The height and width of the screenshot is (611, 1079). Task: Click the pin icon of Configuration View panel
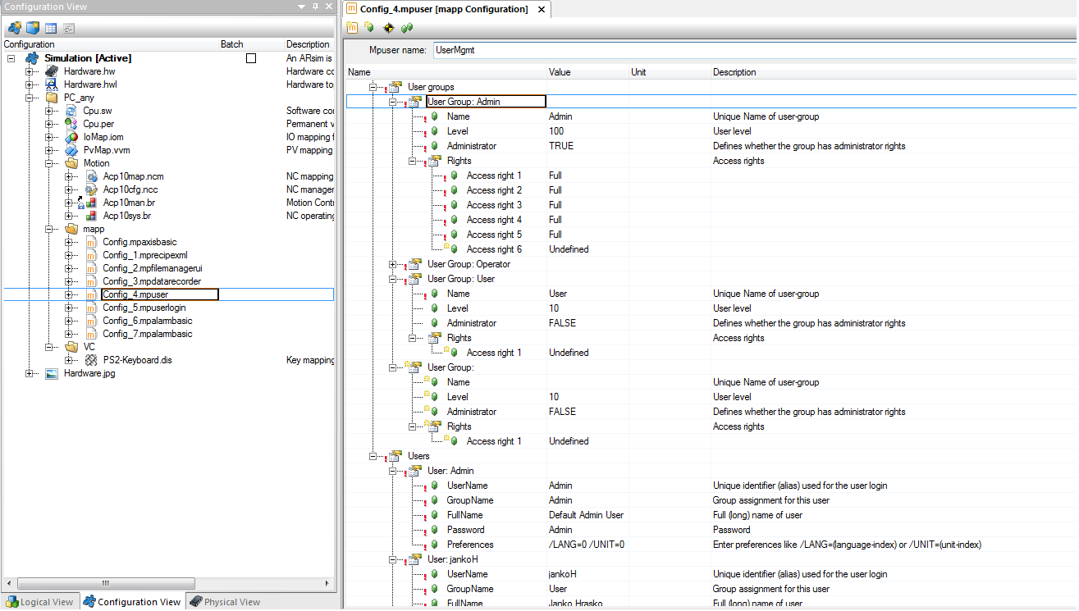316,7
